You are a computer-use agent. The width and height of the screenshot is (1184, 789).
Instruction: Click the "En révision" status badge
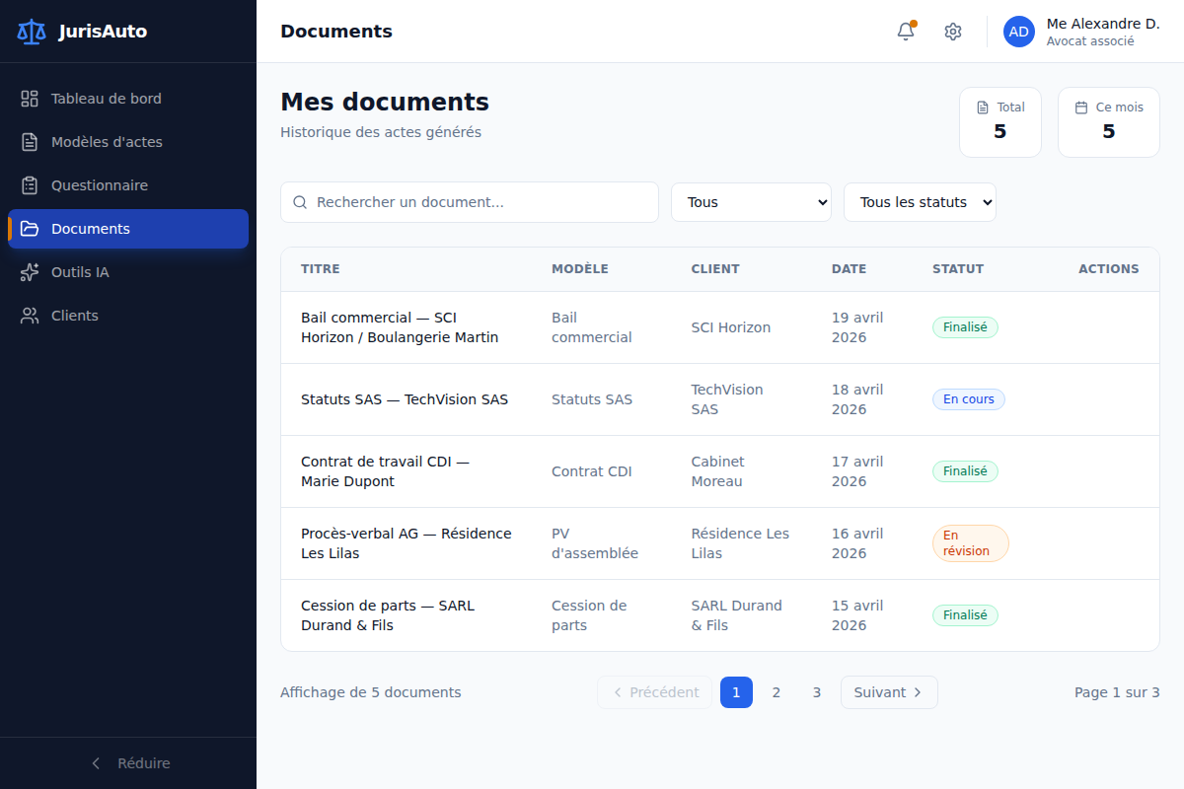[971, 543]
